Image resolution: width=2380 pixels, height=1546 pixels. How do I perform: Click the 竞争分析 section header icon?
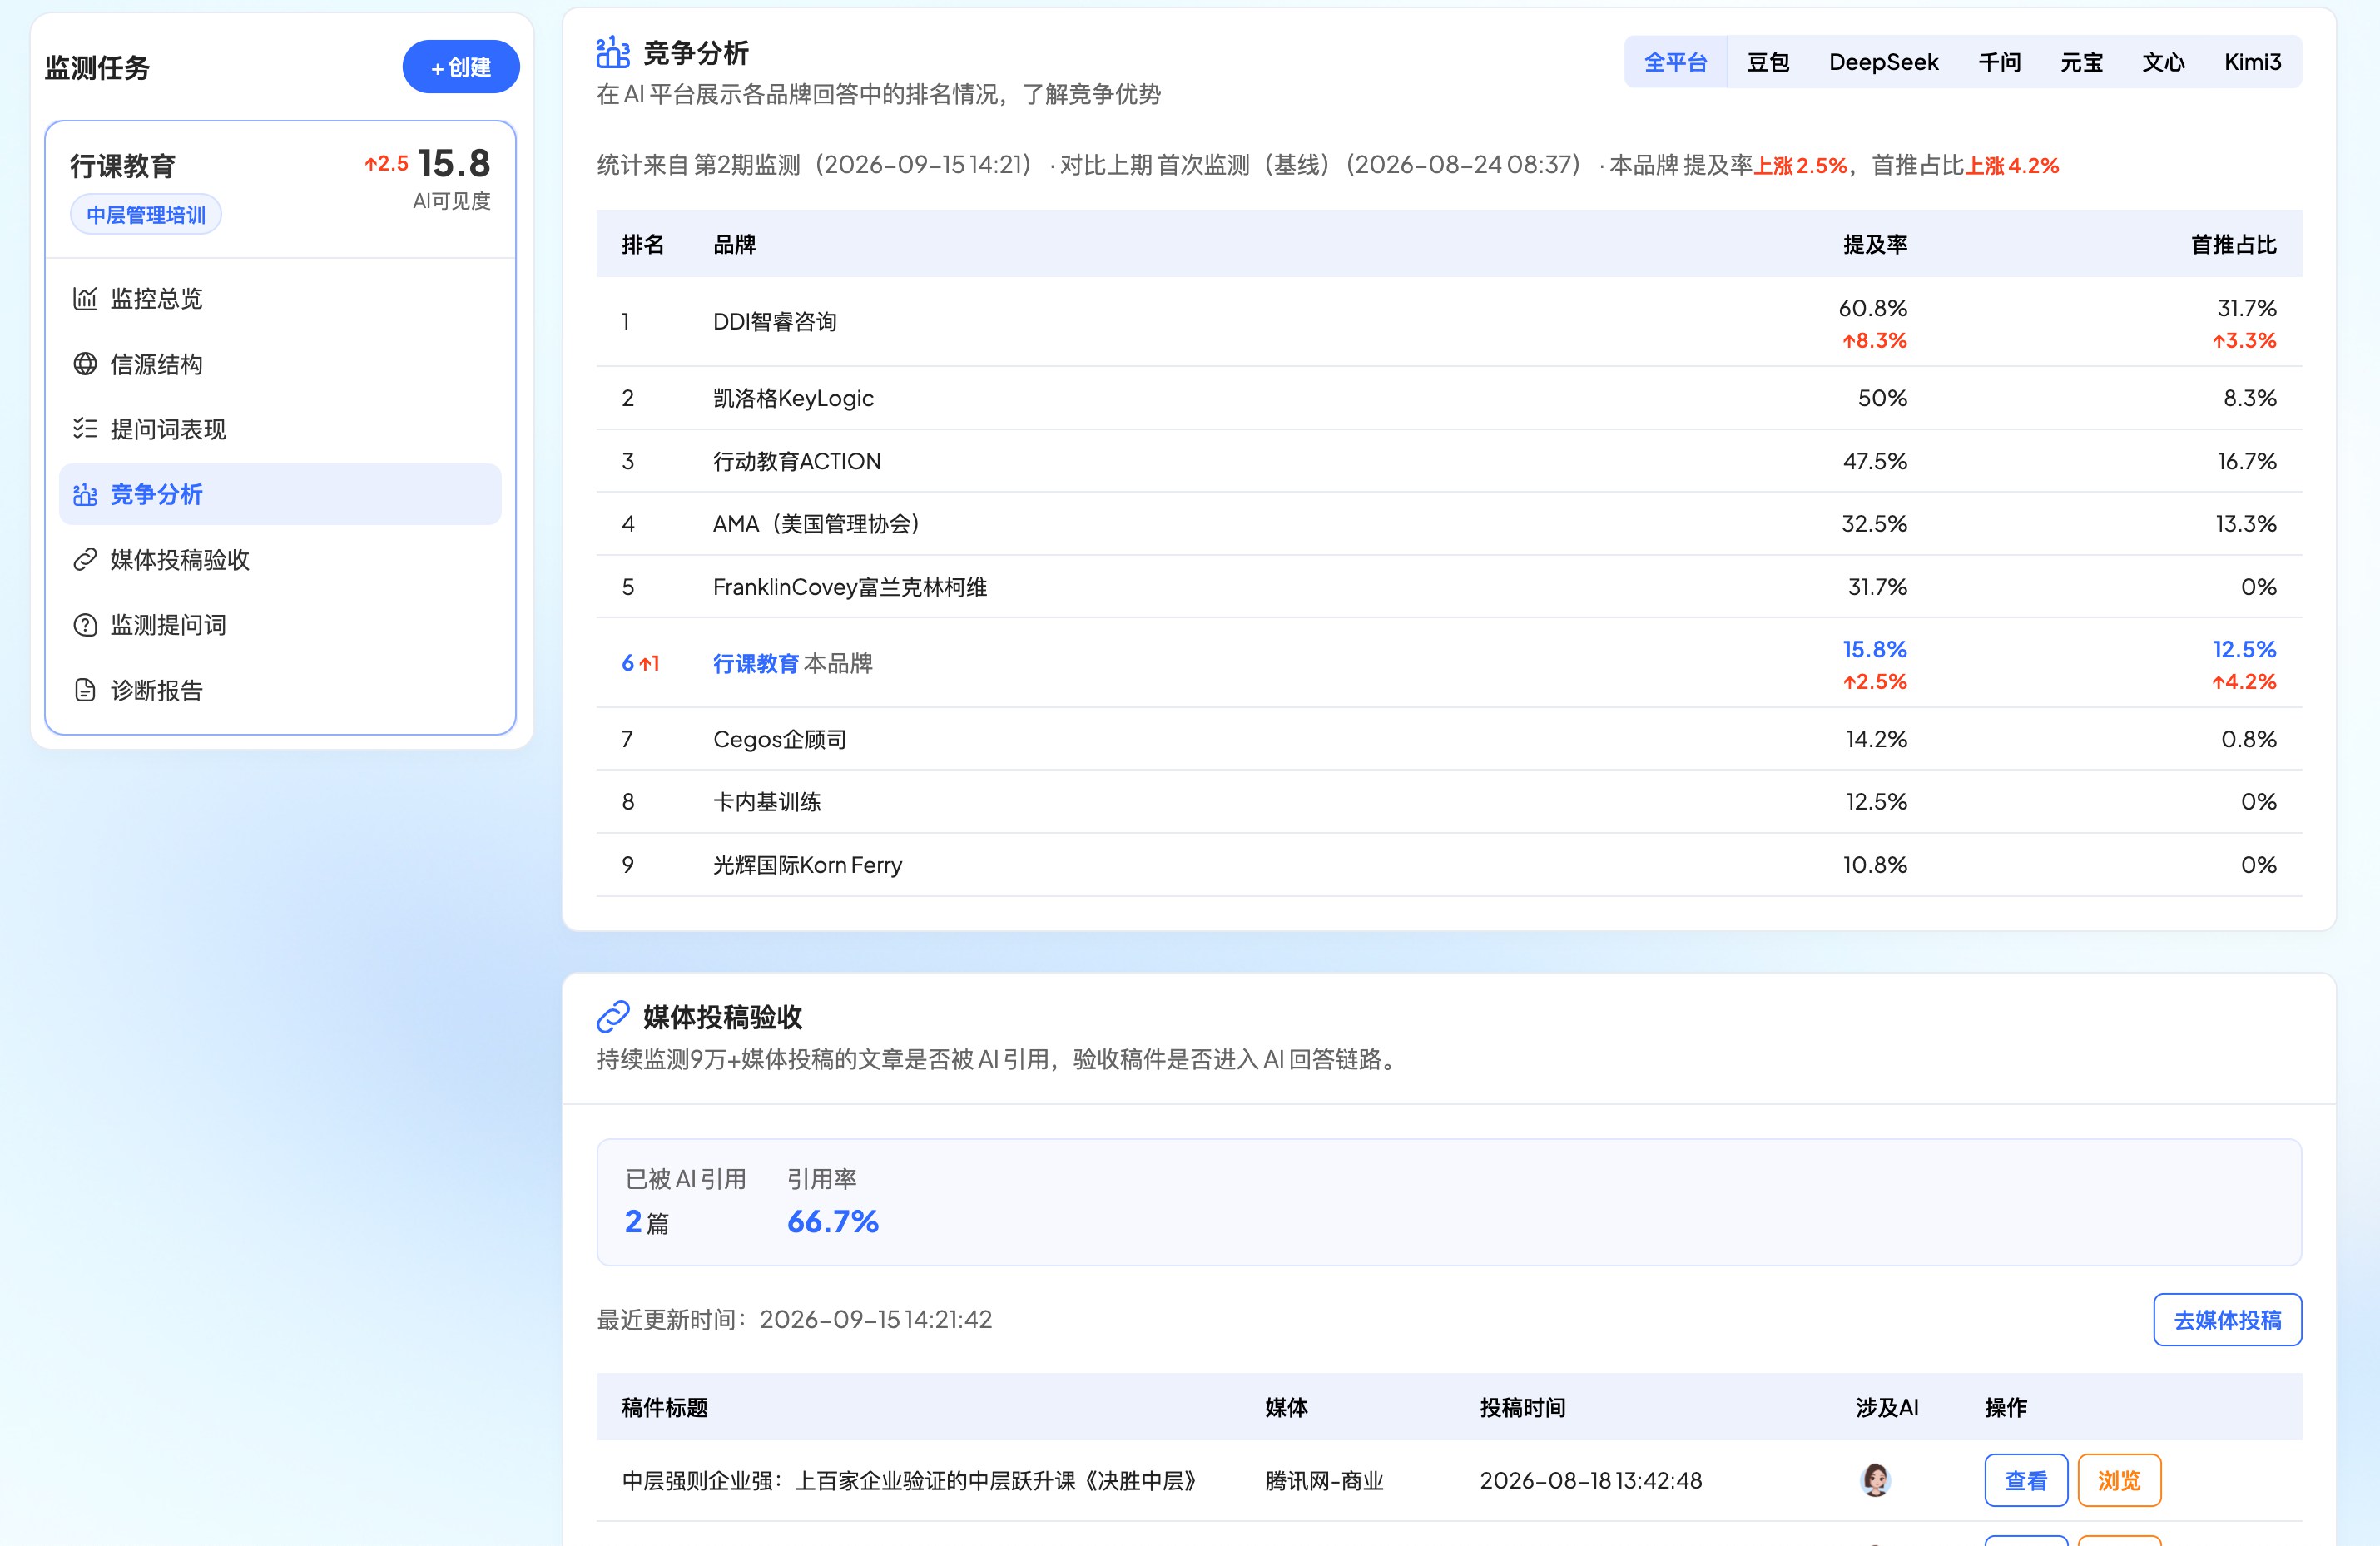pyautogui.click(x=613, y=52)
